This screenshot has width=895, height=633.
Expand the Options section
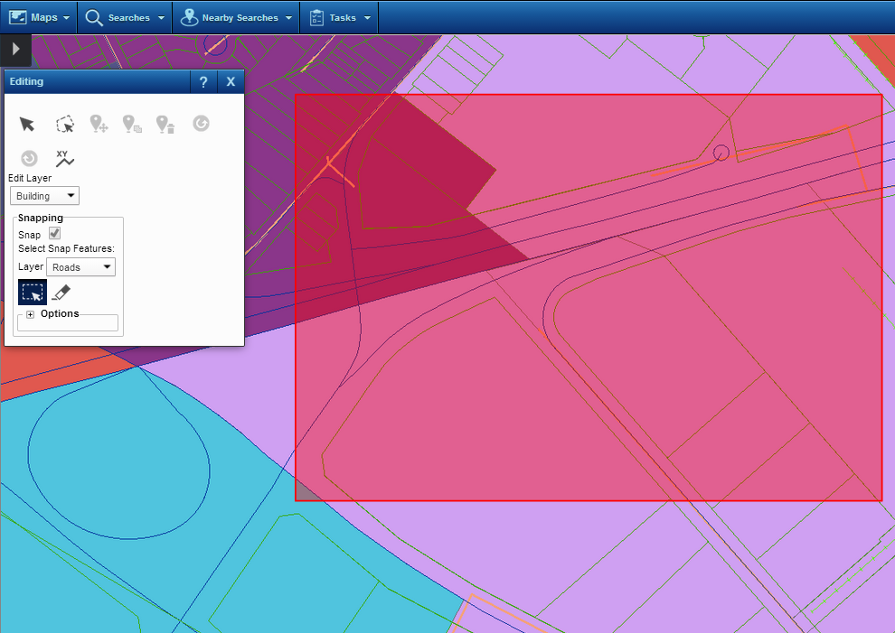[x=30, y=314]
